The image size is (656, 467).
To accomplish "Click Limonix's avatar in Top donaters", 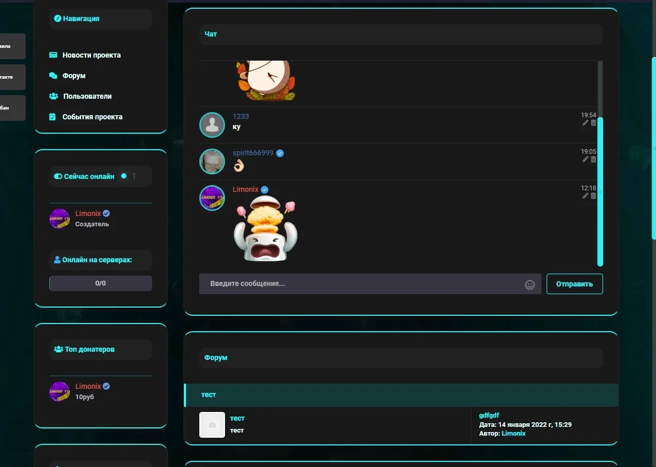I will [60, 391].
